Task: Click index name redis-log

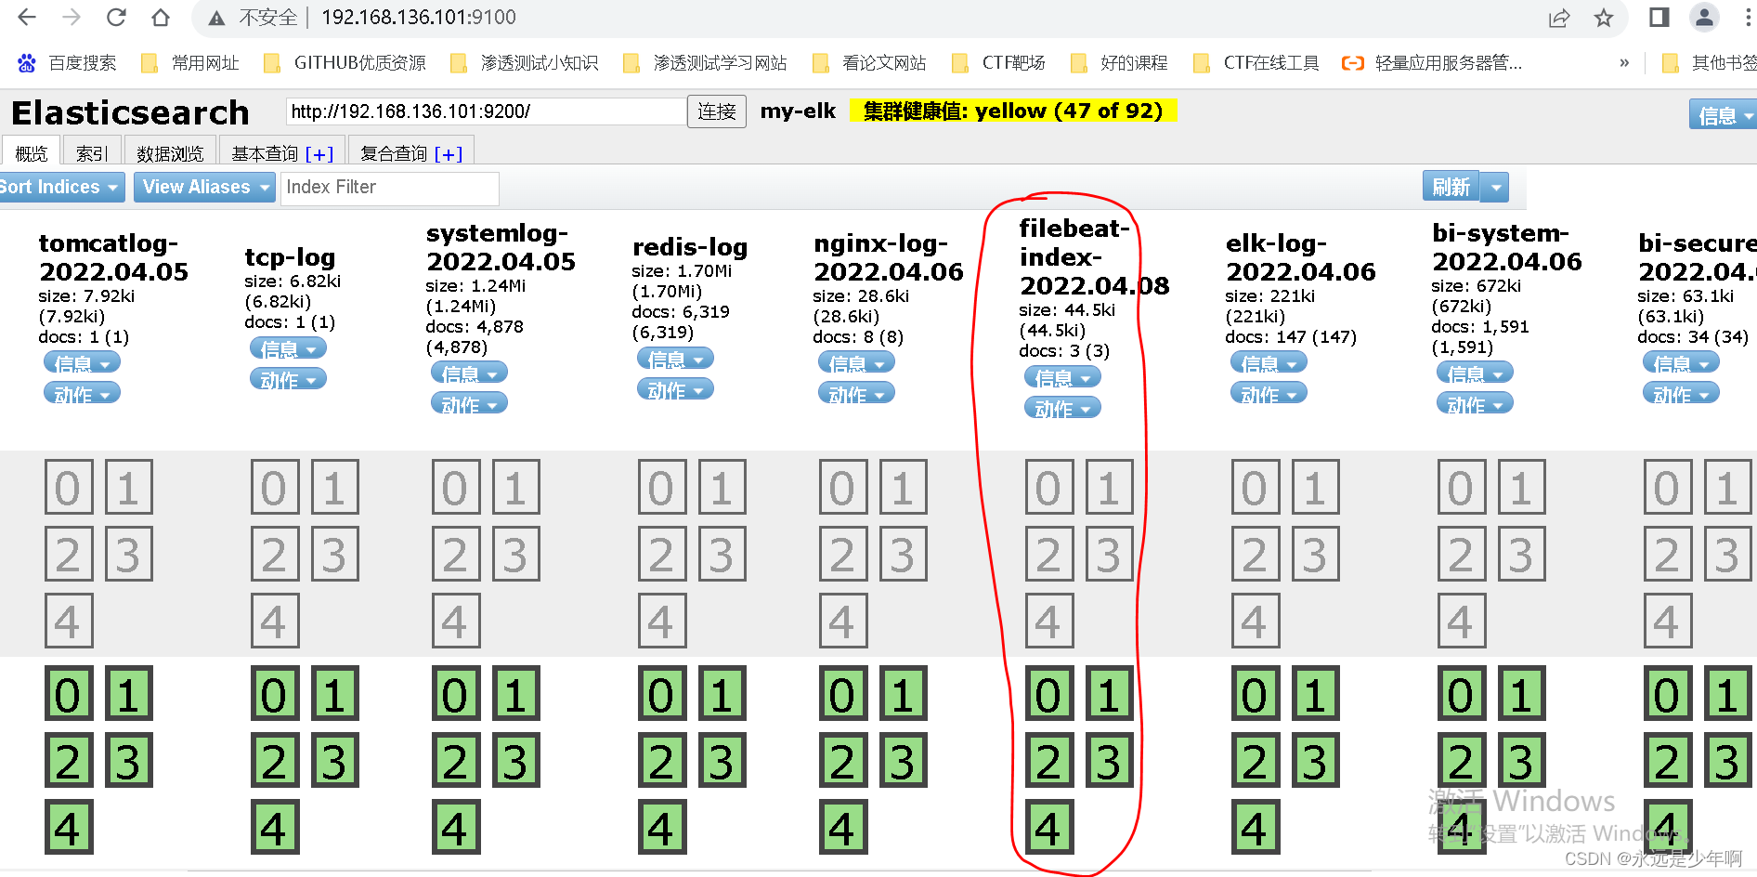Action: pos(690,247)
